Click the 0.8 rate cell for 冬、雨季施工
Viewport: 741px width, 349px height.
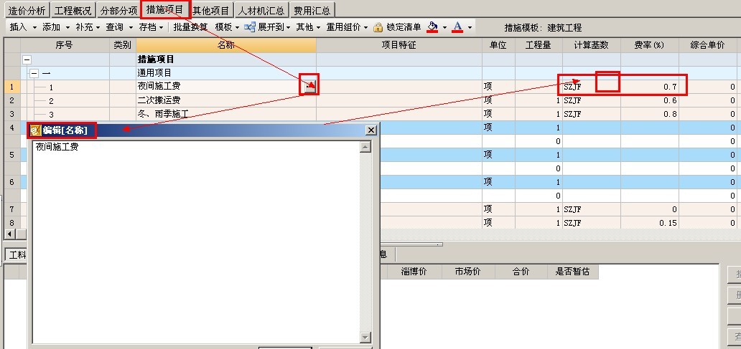pos(650,114)
